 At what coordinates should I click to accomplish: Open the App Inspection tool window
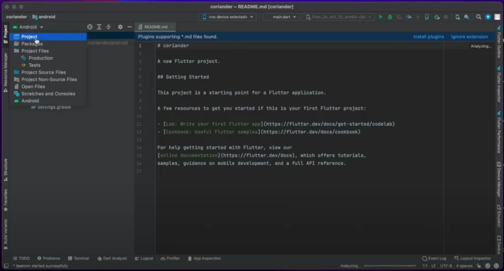point(204,258)
